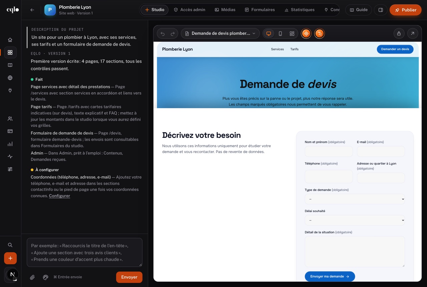Screen dimensions: 427x287
Task: Click the Publier button
Action: (405, 10)
